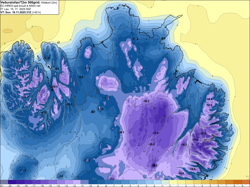Screen dimensions: 250x187
Task: Select the -15.6 spot temperature
Action: pyautogui.click(x=152, y=144)
